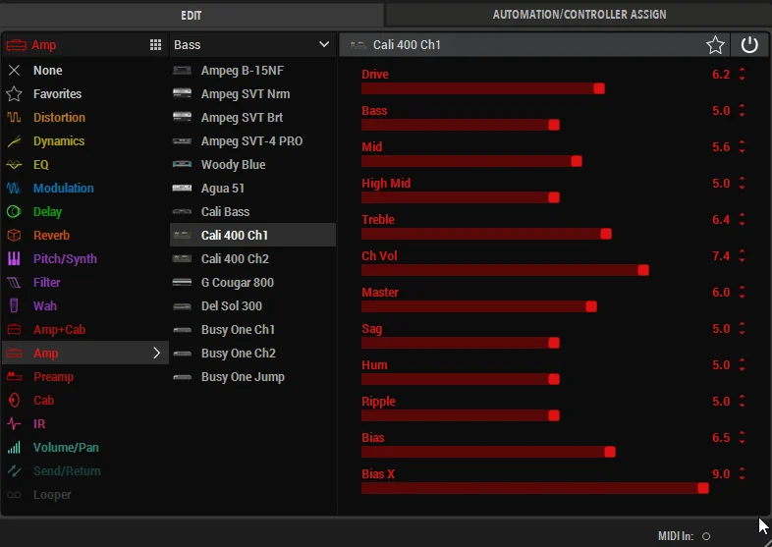
Task: Choose the Cab category
Action: point(85,401)
